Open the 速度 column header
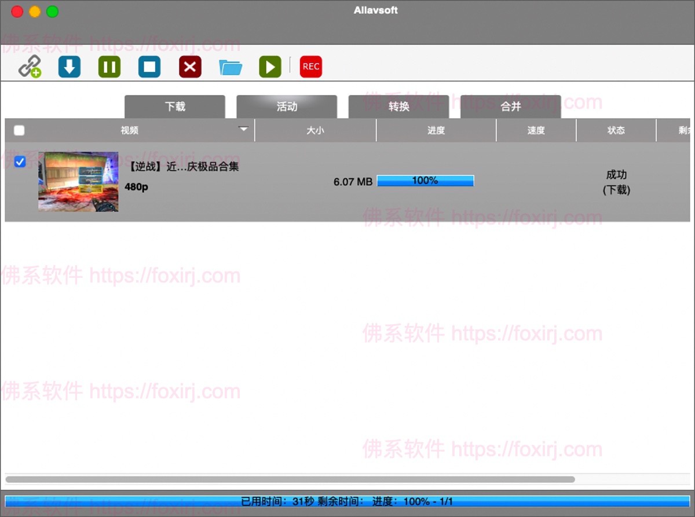Viewport: 695px width, 517px height. coord(535,130)
